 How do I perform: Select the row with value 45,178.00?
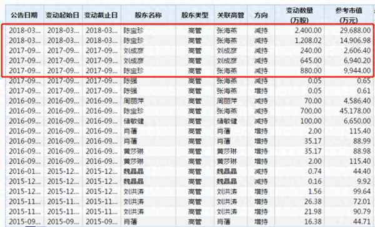[x=189, y=111]
